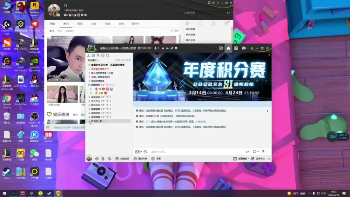Viewport: 350px width, 197px height.
Task: Click the screenshot icon beside emoji picker
Action: point(146,152)
